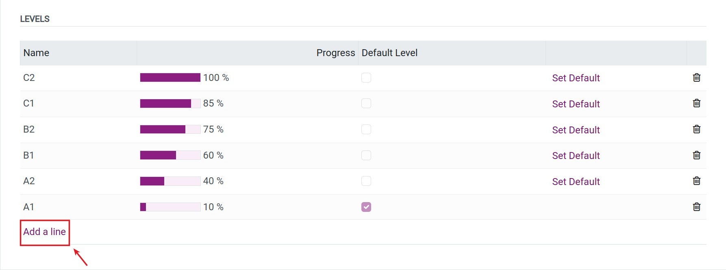Image resolution: width=726 pixels, height=270 pixels.
Task: Click Set Default for the B2 level
Action: pos(576,130)
